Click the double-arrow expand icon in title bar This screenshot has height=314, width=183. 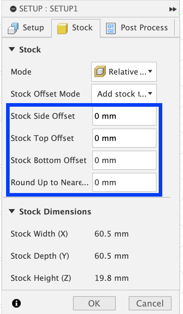[x=173, y=9]
